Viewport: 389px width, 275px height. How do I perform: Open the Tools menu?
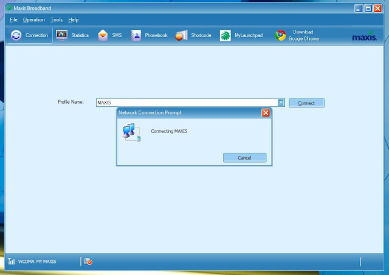[57, 20]
